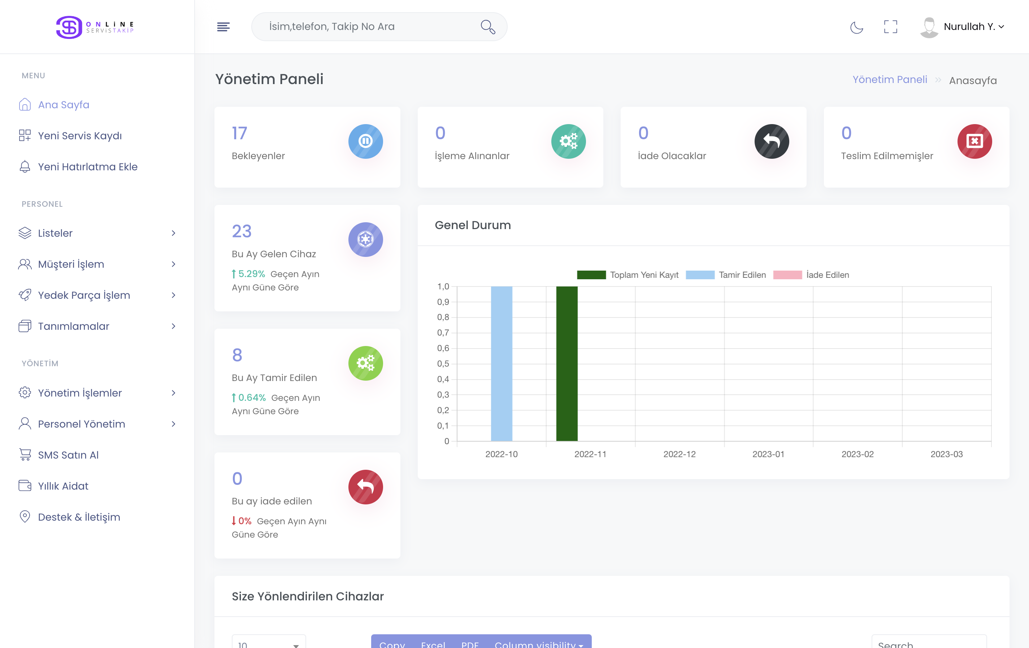Image resolution: width=1029 pixels, height=648 pixels.
Task: Open Destek & İletişim link
Action: 79,517
